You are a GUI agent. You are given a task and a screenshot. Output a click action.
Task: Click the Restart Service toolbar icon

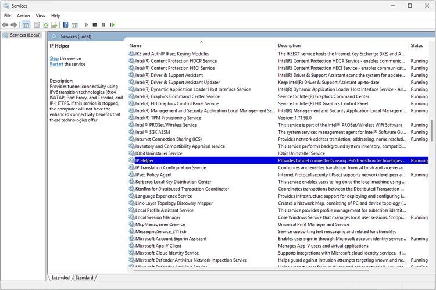coord(112,25)
